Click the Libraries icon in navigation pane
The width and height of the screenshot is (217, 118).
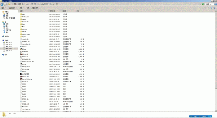tap(3, 22)
